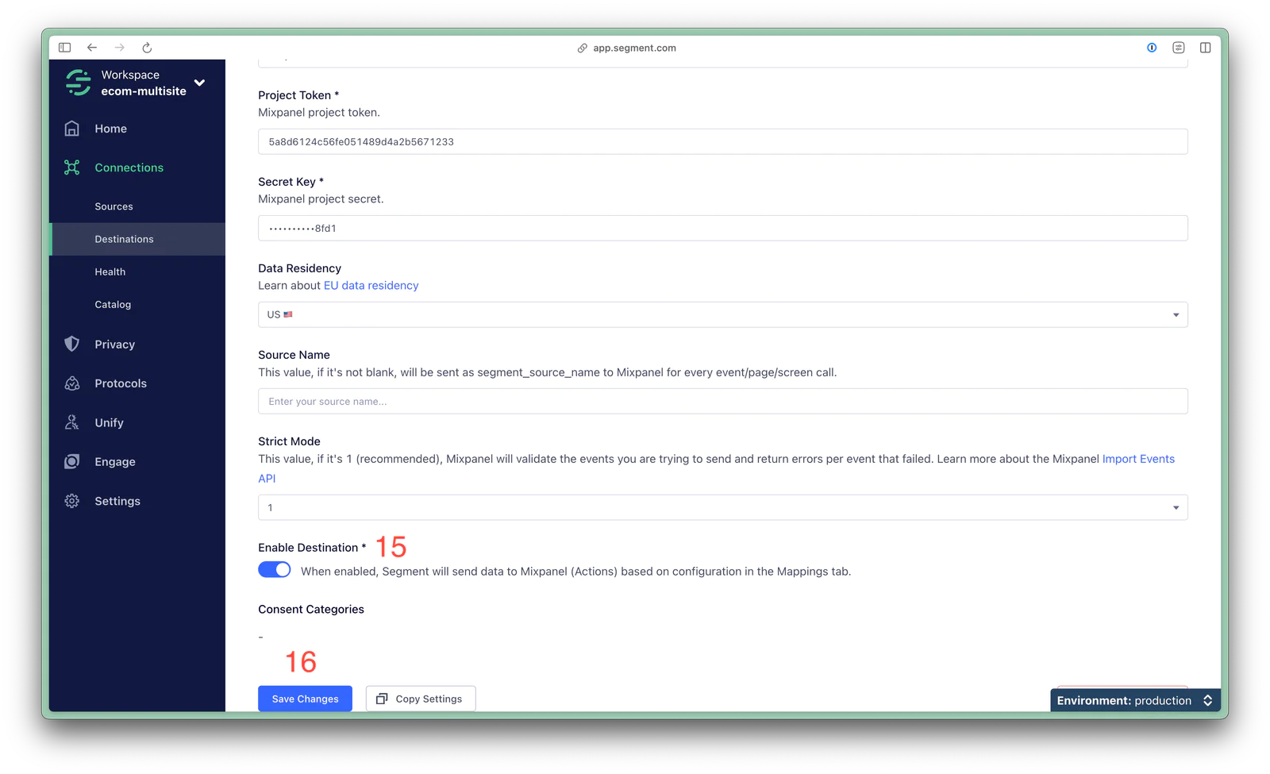Toggle the Enable Destination switch
1270x774 pixels.
pos(275,570)
